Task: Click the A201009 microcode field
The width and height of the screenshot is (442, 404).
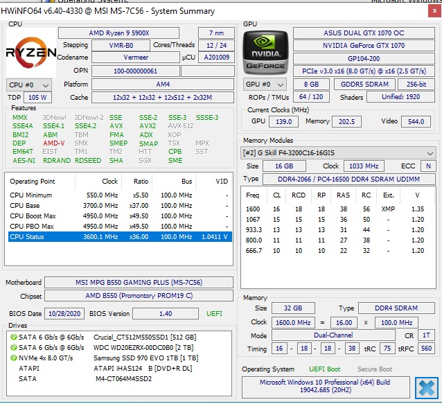Action: click(x=216, y=58)
